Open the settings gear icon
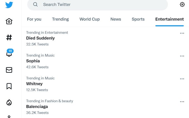This screenshot has height=118, width=189. (x=182, y=4)
